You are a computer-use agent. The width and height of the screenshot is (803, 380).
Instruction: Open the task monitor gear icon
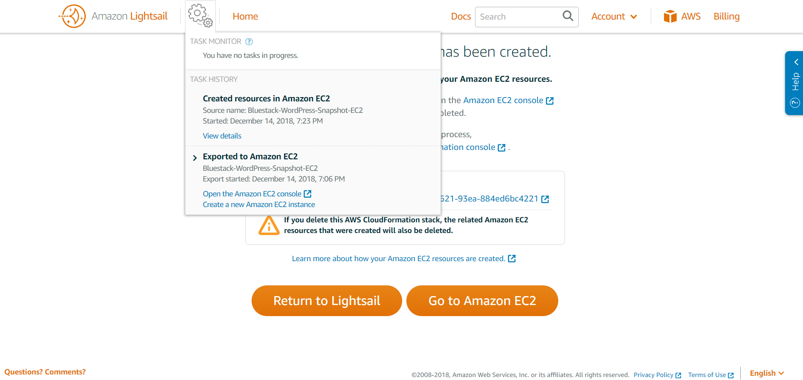[x=200, y=16]
